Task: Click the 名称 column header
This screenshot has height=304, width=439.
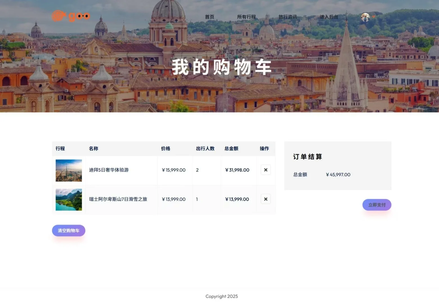Action: pyautogui.click(x=93, y=149)
